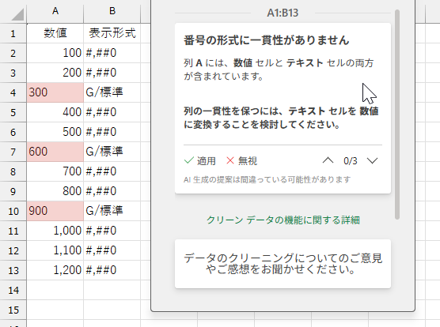The height and width of the screenshot is (327, 440).
Task: Go to next suggestion with down chevron
Action: pos(372,160)
